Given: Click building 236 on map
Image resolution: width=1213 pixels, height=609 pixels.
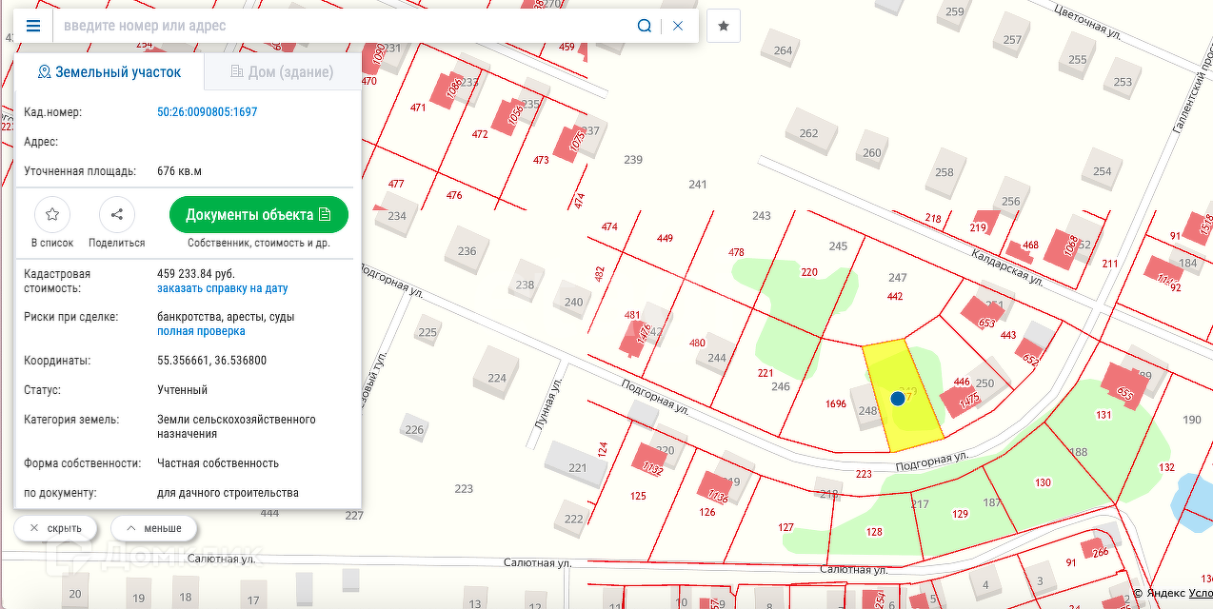Looking at the screenshot, I should coord(467,251).
